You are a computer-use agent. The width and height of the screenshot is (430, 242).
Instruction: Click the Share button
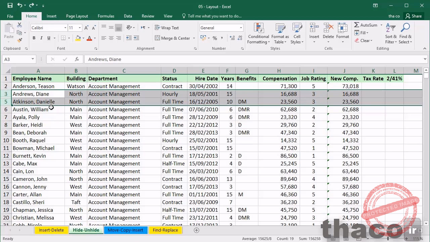(414, 16)
